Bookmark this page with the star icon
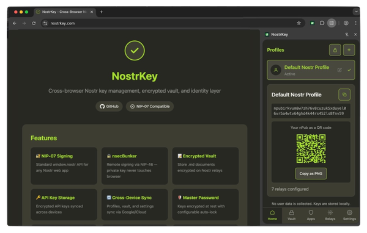This screenshot has height=233, width=367. tap(299, 23)
